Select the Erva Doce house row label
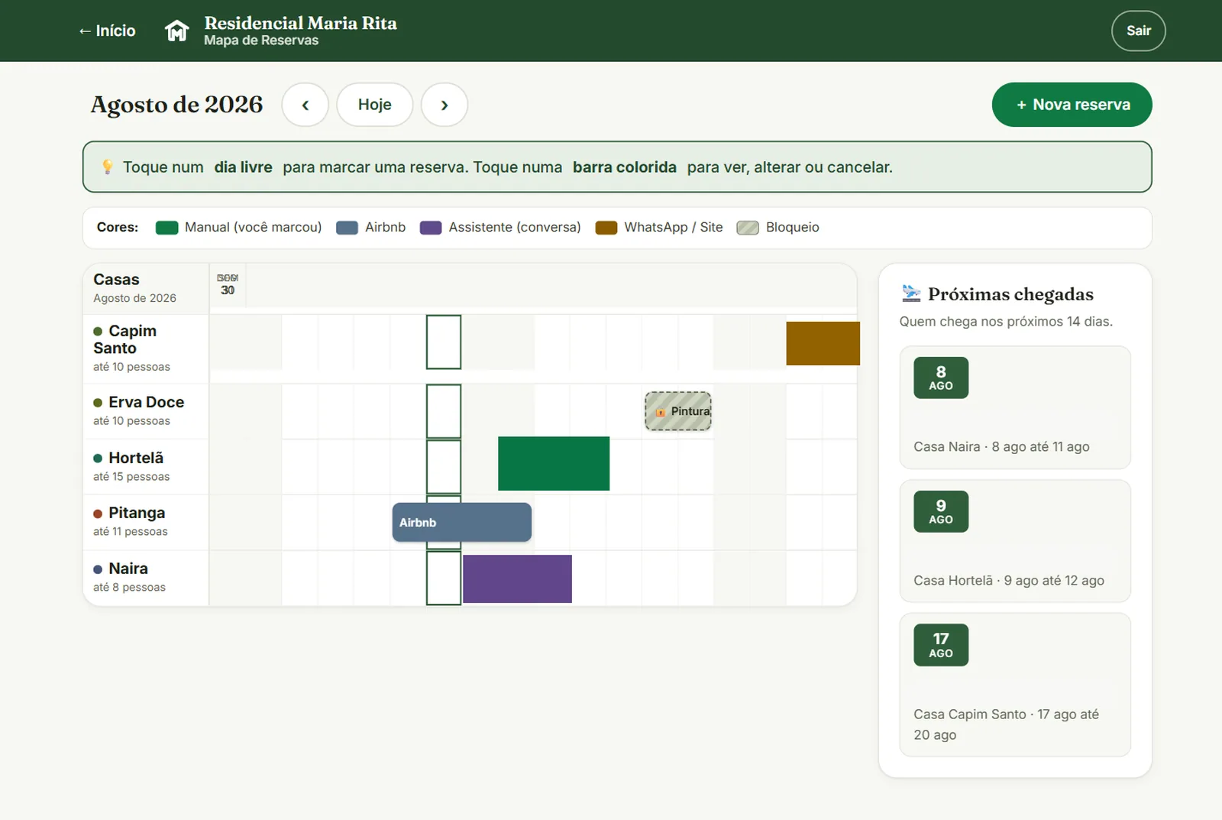1222x820 pixels. [x=146, y=411]
